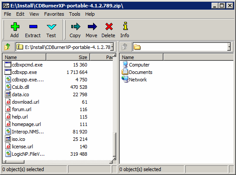
Task: Click the cdbxpp.exe.... config file icon
Action: click(x=8, y=80)
